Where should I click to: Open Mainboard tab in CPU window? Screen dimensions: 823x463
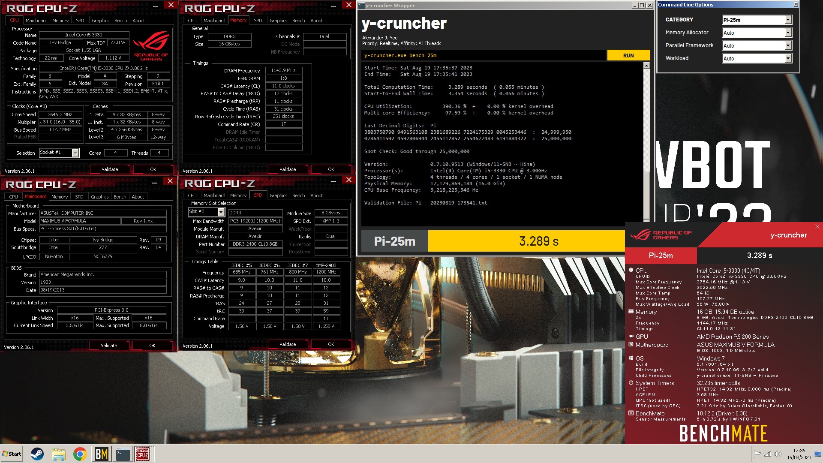point(36,21)
